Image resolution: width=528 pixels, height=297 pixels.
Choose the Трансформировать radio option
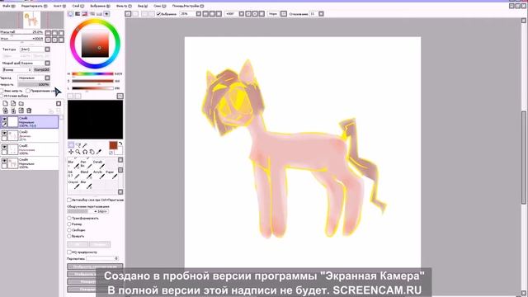pyautogui.click(x=69, y=218)
